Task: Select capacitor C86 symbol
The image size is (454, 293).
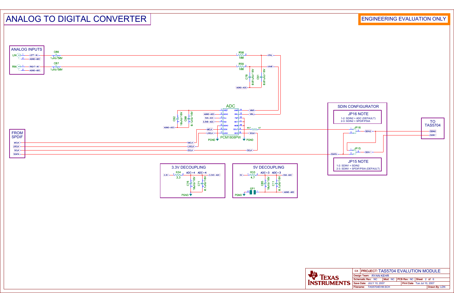Action: pos(56,56)
